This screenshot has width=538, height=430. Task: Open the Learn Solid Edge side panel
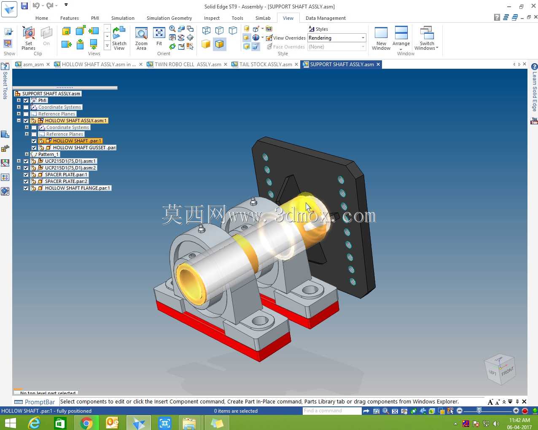pos(534,88)
